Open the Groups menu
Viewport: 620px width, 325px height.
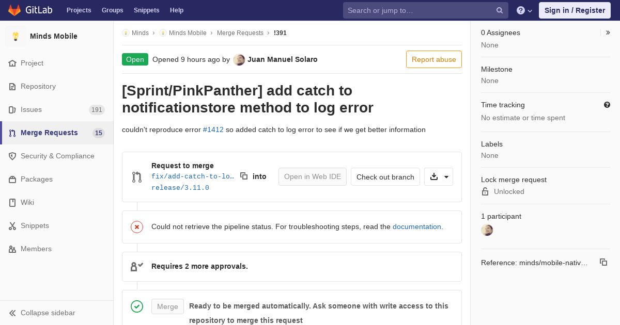click(112, 10)
